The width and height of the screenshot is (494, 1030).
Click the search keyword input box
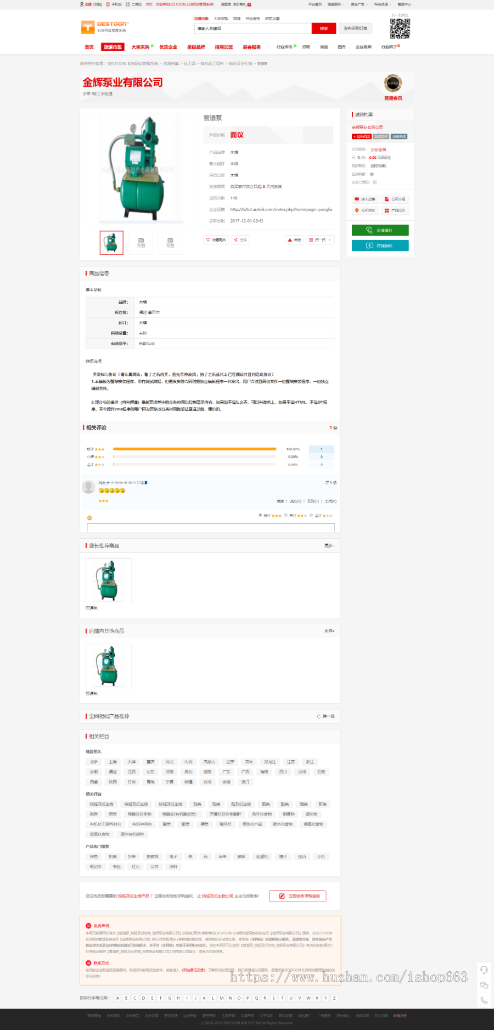pos(253,29)
